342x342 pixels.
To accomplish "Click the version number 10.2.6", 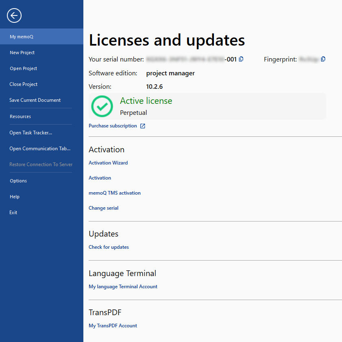I will tap(155, 87).
